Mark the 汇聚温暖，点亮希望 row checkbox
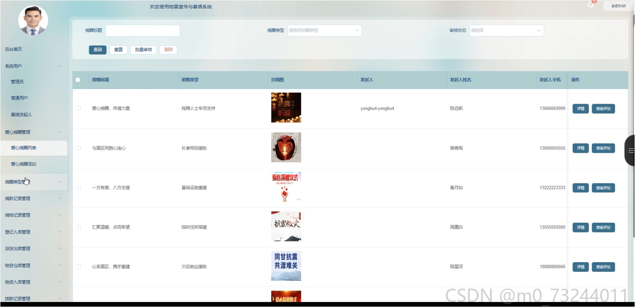Screen dimensions: 635x307 (79, 227)
